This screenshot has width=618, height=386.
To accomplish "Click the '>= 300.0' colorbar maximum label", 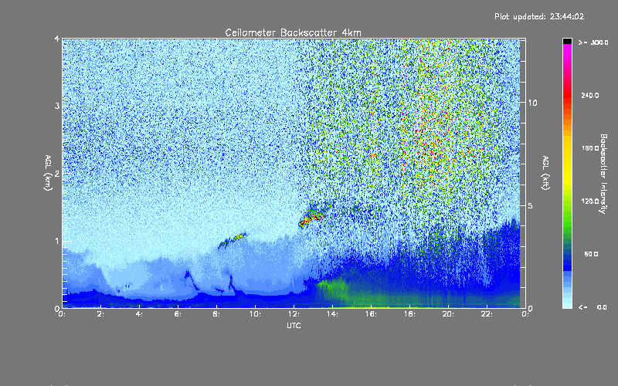I will point(593,42).
